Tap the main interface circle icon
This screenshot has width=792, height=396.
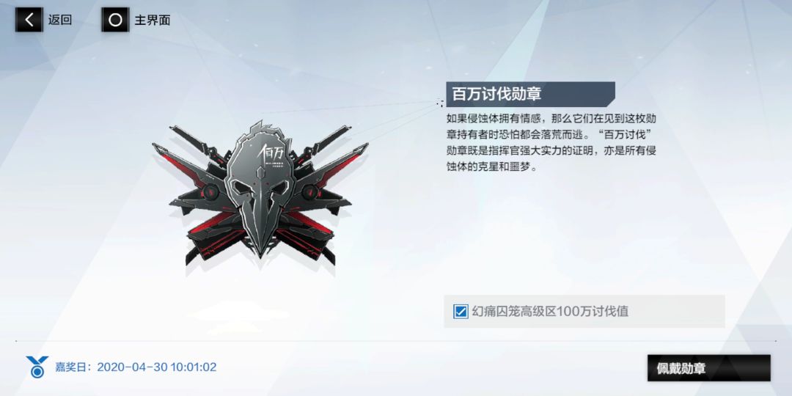[x=115, y=20]
